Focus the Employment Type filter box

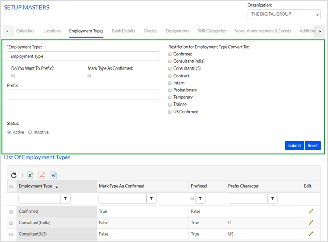[x=39, y=198]
